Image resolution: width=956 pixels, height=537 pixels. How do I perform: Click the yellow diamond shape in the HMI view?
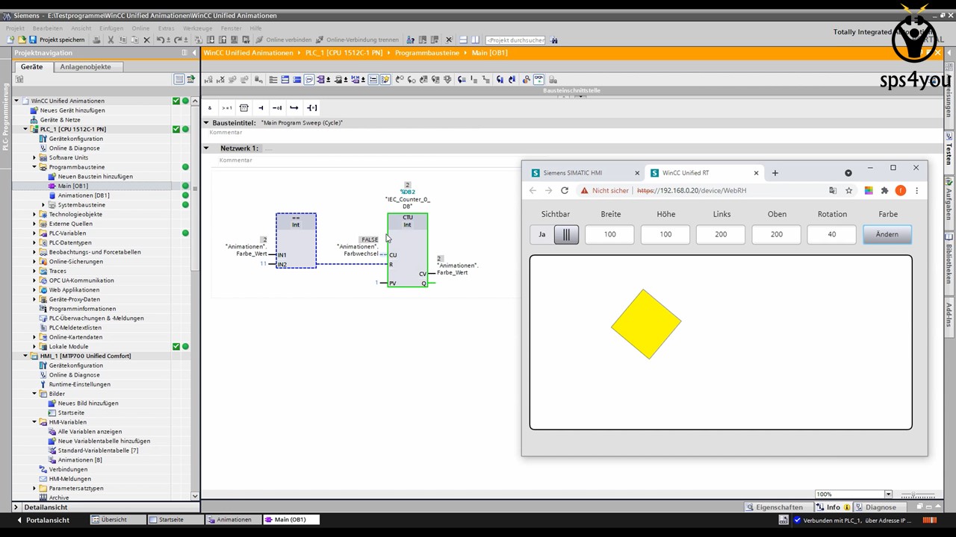[x=646, y=324]
